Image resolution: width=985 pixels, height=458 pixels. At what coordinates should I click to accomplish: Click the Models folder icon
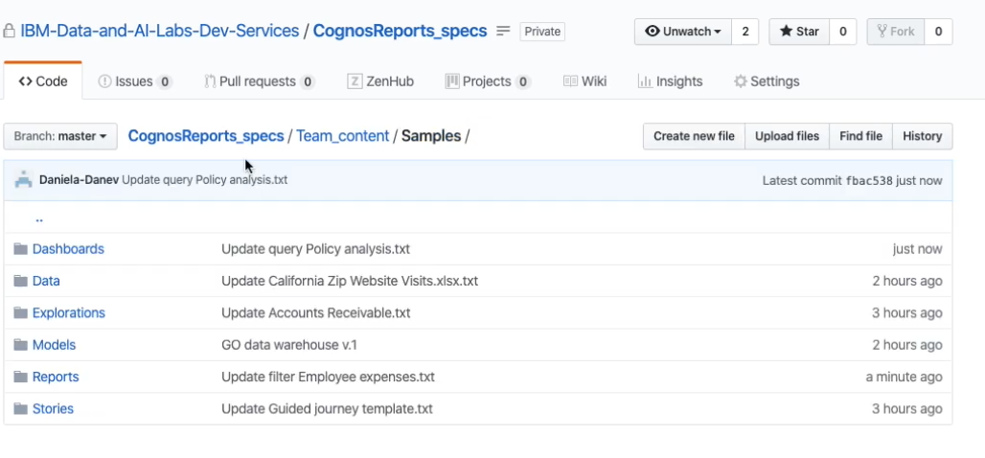coord(20,345)
